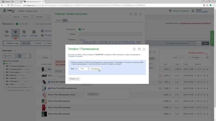Close the Телефон / Подтверждение dialog
This screenshot has height=121, width=216.
coord(144,49)
